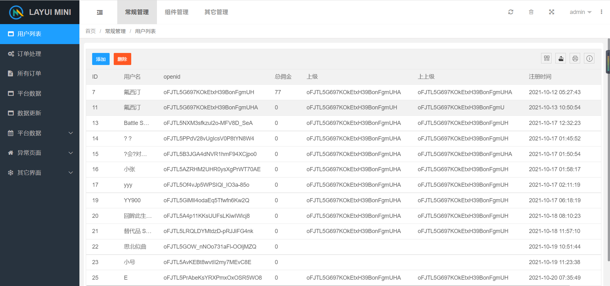Switch to the 其它管理 tab
Screen dimensions: 610x286
pyautogui.click(x=216, y=12)
